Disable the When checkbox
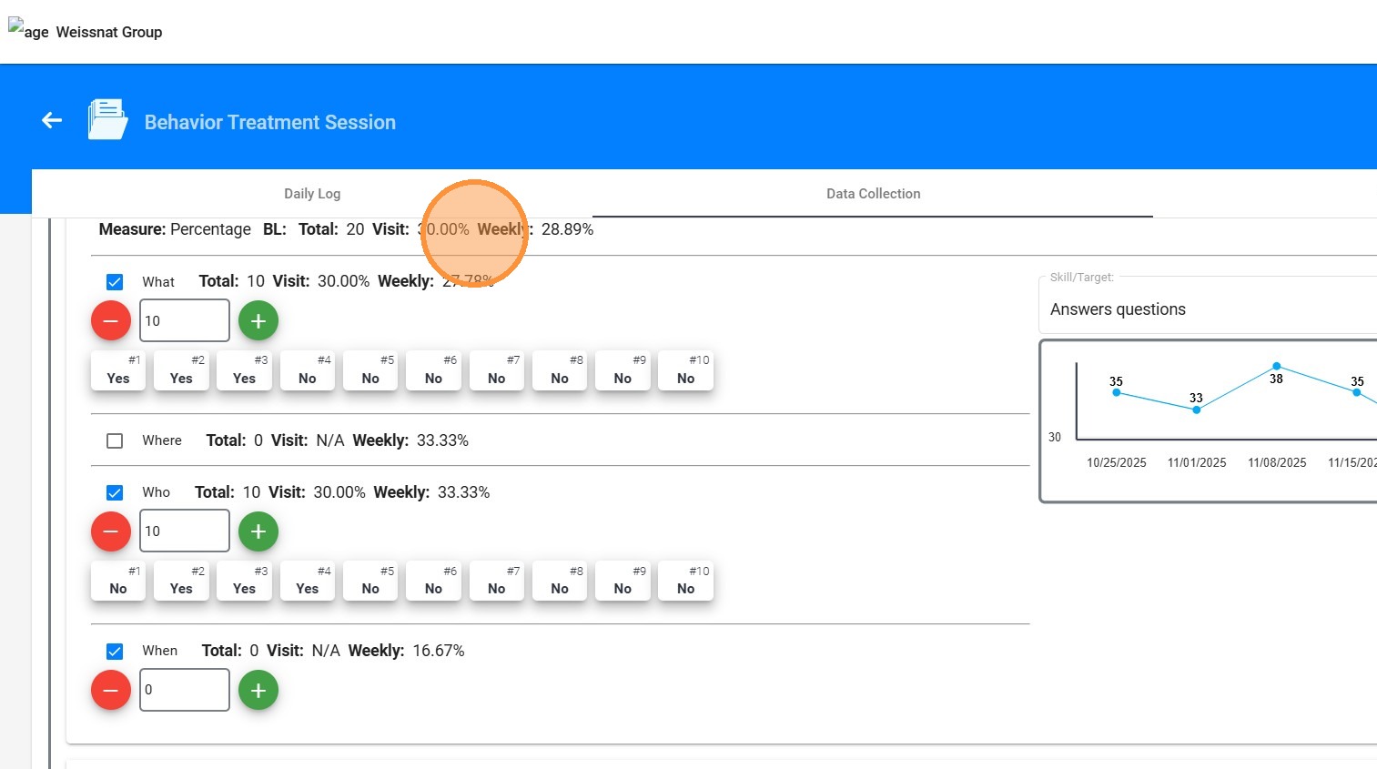This screenshot has width=1377, height=769. pyautogui.click(x=115, y=651)
